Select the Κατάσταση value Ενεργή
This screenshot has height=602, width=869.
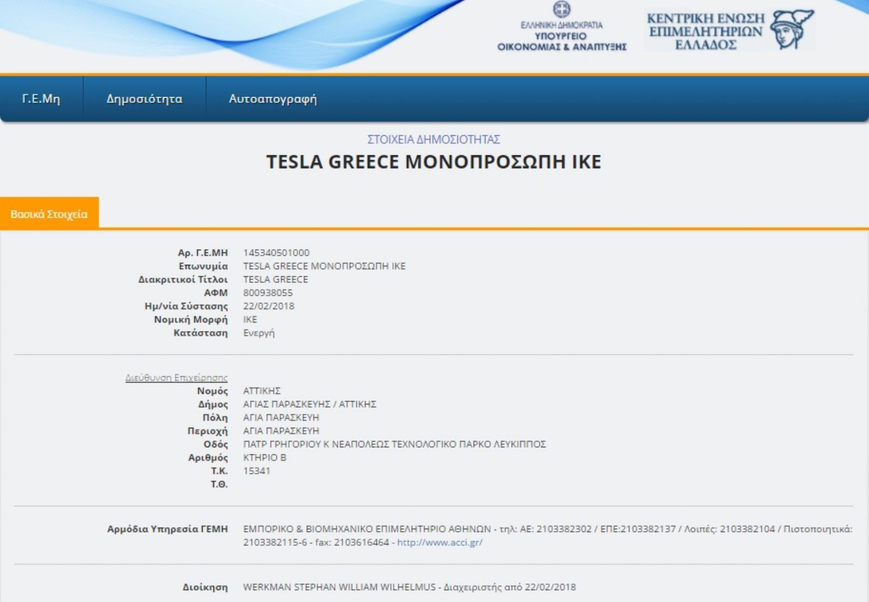[x=259, y=333]
